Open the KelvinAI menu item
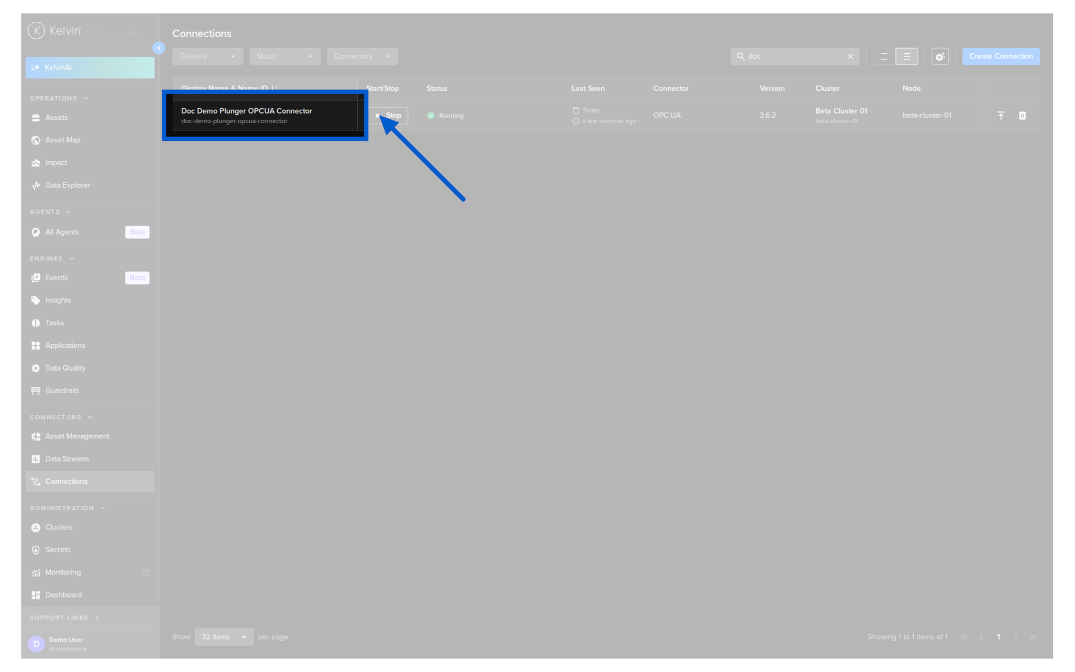Screen dimensions: 1075x672 click(90, 68)
